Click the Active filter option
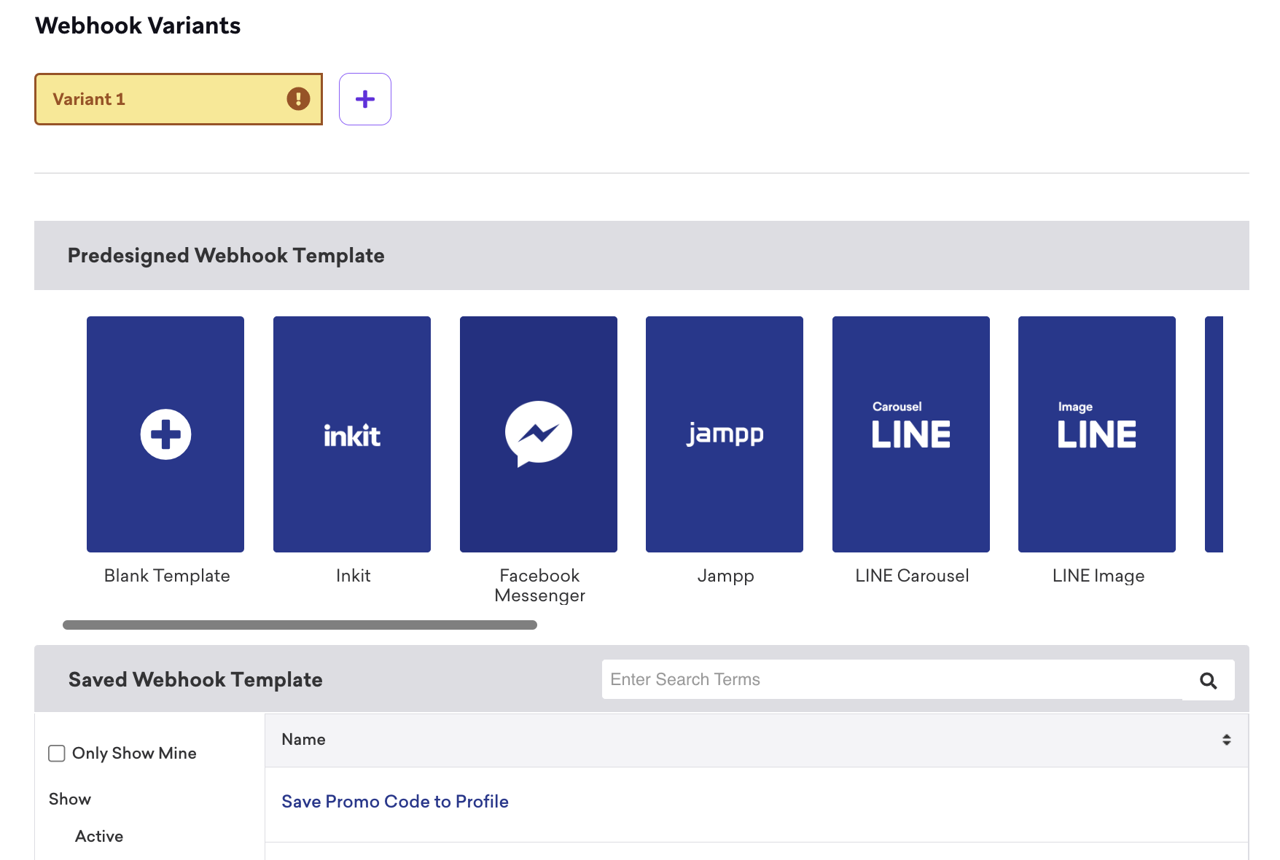1280x860 pixels. [99, 836]
